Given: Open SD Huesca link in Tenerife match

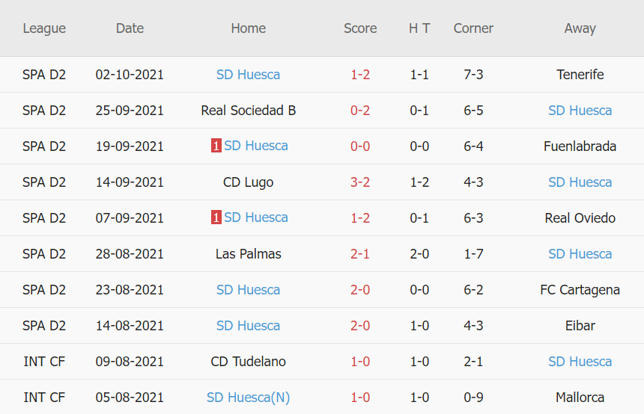Looking at the screenshot, I should tap(248, 75).
